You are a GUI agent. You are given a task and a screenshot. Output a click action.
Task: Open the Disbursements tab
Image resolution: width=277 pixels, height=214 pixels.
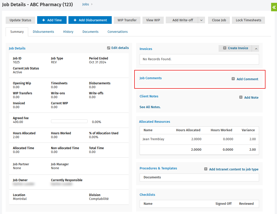tap(44, 32)
